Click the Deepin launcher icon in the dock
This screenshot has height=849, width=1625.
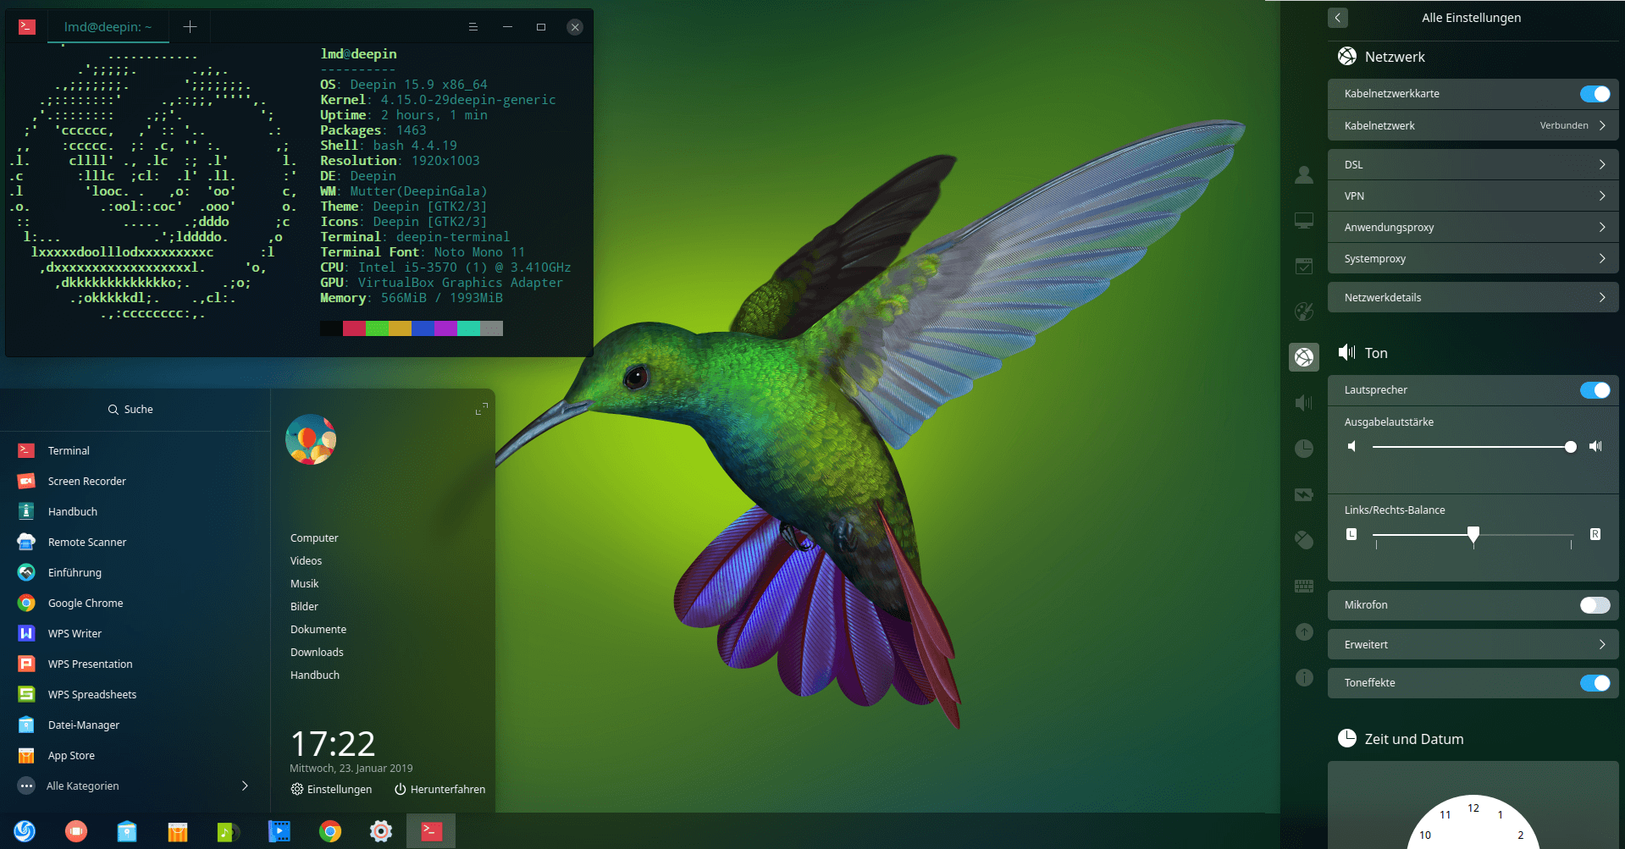click(x=25, y=831)
